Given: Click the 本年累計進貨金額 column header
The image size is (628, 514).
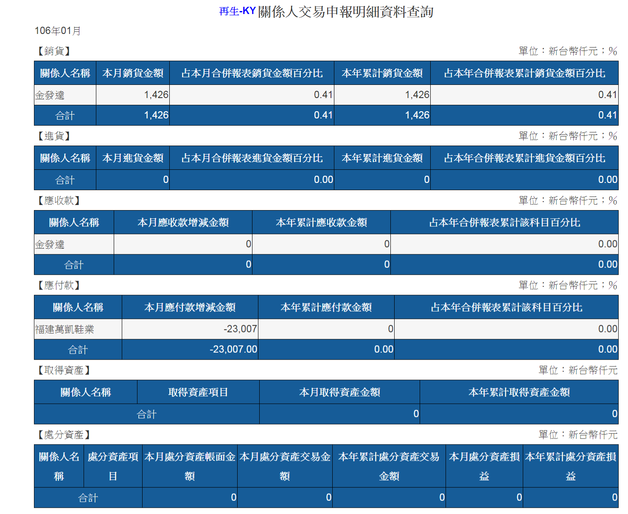Looking at the screenshot, I should [x=382, y=158].
